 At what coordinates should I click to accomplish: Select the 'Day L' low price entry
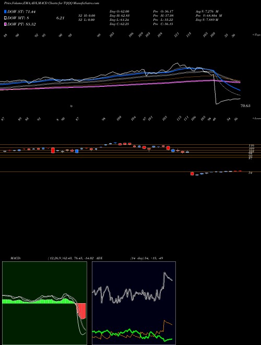[x=120, y=20]
